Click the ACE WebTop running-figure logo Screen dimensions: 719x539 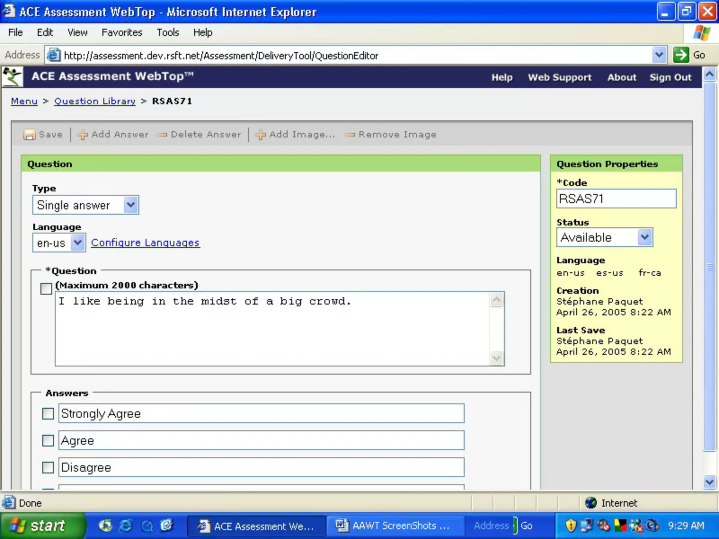click(x=12, y=77)
